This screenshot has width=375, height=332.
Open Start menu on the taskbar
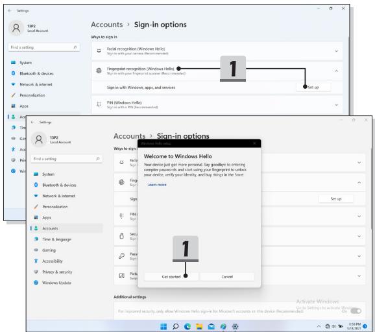pos(163,326)
